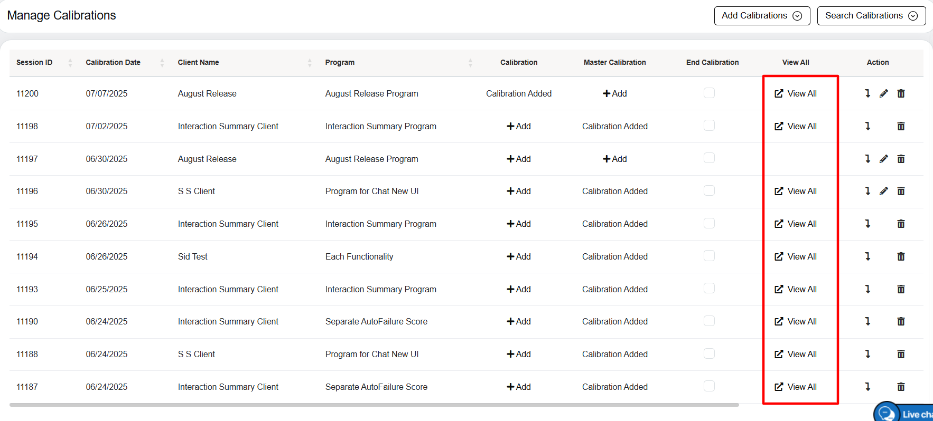The height and width of the screenshot is (421, 933).
Task: Add calibration for session 11190
Action: pyautogui.click(x=519, y=321)
